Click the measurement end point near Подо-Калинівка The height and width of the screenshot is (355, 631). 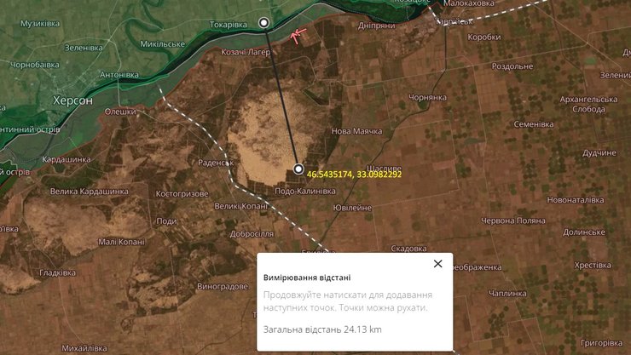point(298,169)
